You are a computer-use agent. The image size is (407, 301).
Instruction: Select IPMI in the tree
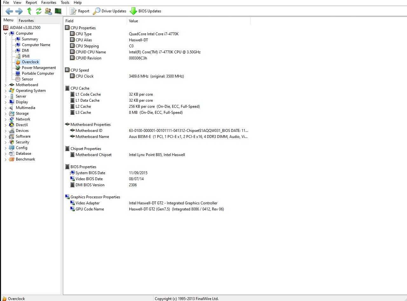coord(26,56)
